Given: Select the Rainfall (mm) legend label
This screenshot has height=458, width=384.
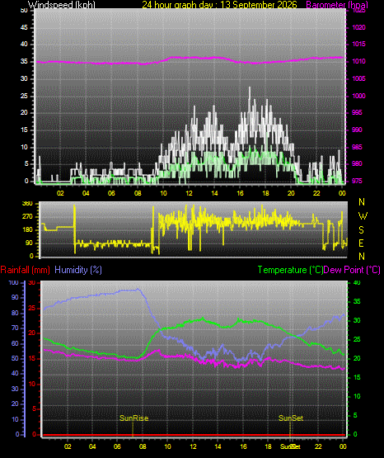Looking at the screenshot, I should pos(25,270).
